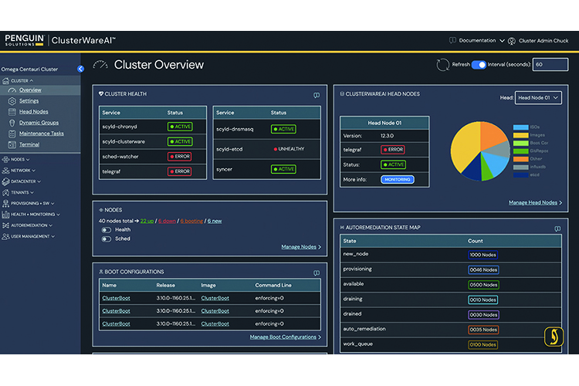Viewport: 579px width, 386px height.
Task: Click the blue Monitoring button
Action: [398, 180]
